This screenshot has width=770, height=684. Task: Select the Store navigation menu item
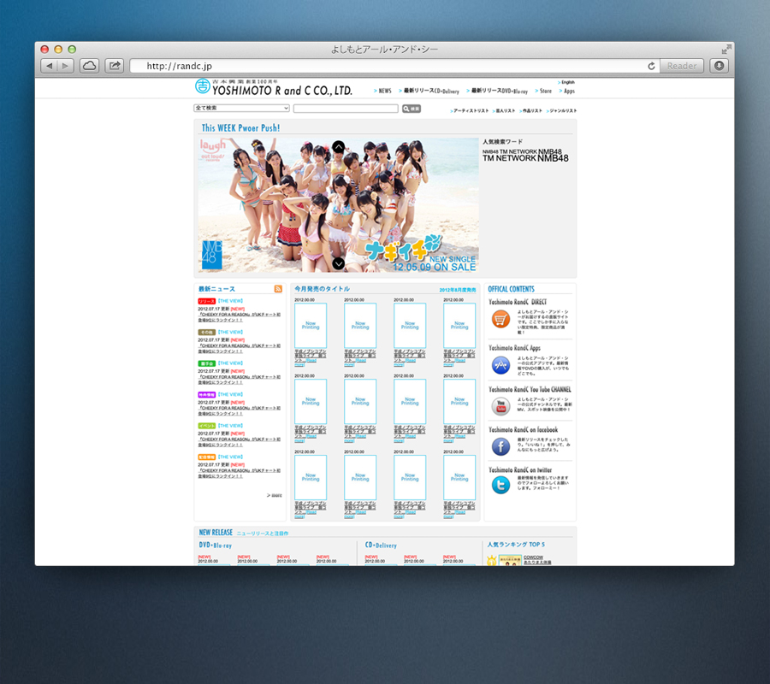(544, 91)
